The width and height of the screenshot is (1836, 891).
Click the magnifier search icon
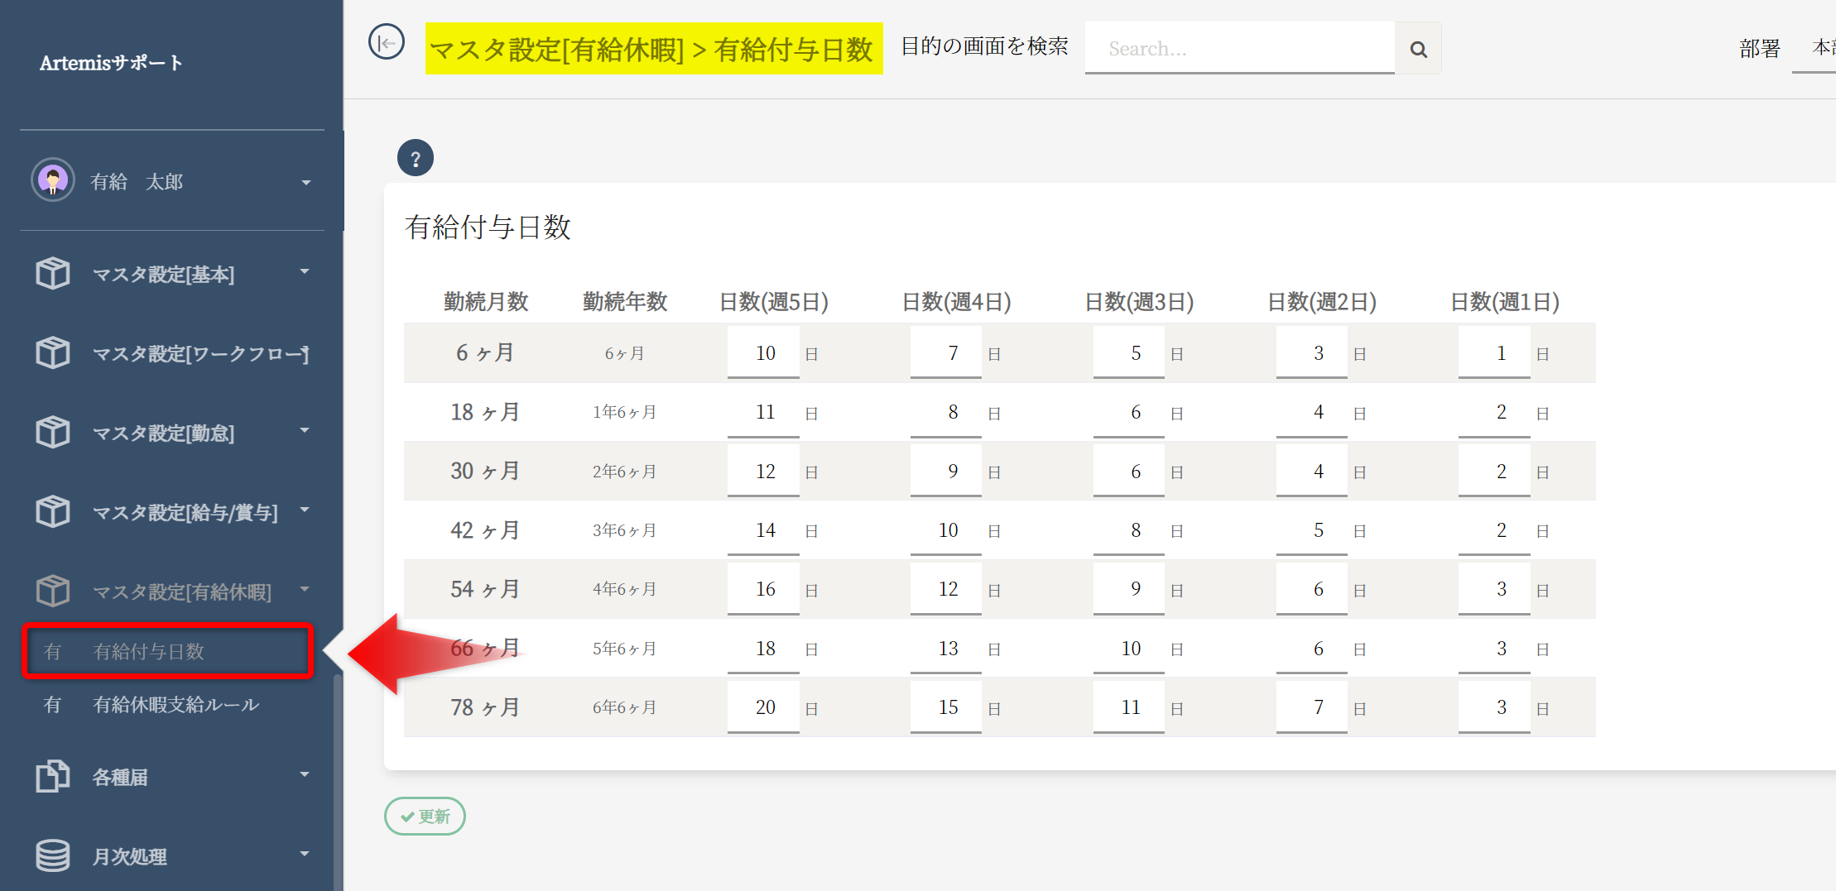pos(1418,50)
